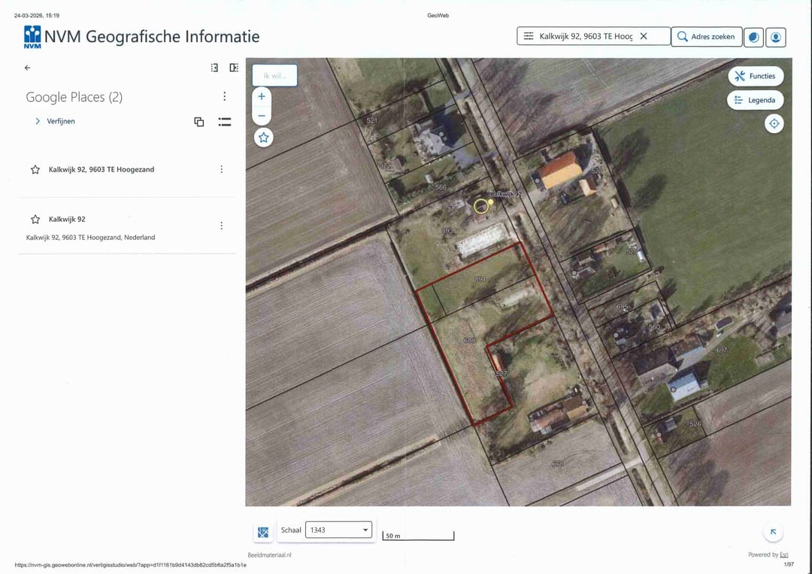Star the second Kalkwijk 92 result
Screen dimensions: 812x574
point(35,219)
